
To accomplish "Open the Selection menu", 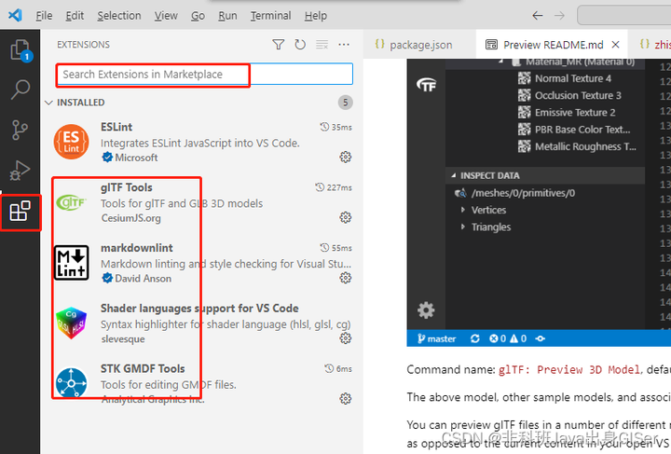I will point(119,16).
